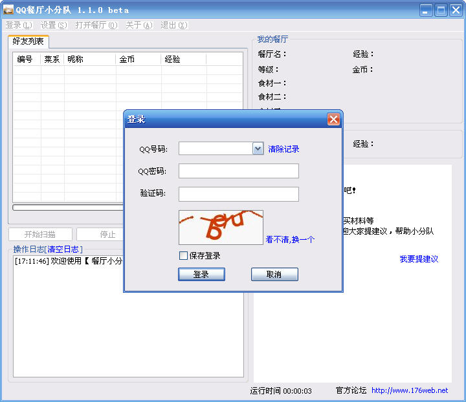Enable the 保存登录 checkbox
The width and height of the screenshot is (466, 402).
click(x=183, y=255)
